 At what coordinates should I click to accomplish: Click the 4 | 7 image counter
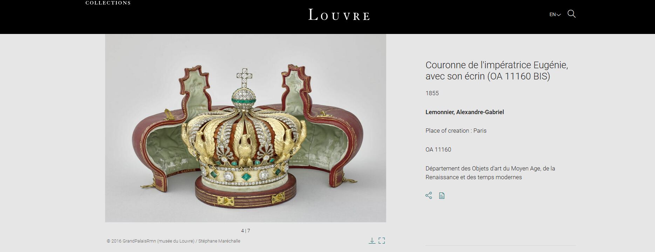coord(246,231)
